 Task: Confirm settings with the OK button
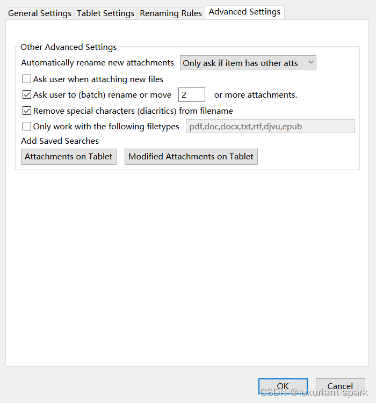click(283, 386)
